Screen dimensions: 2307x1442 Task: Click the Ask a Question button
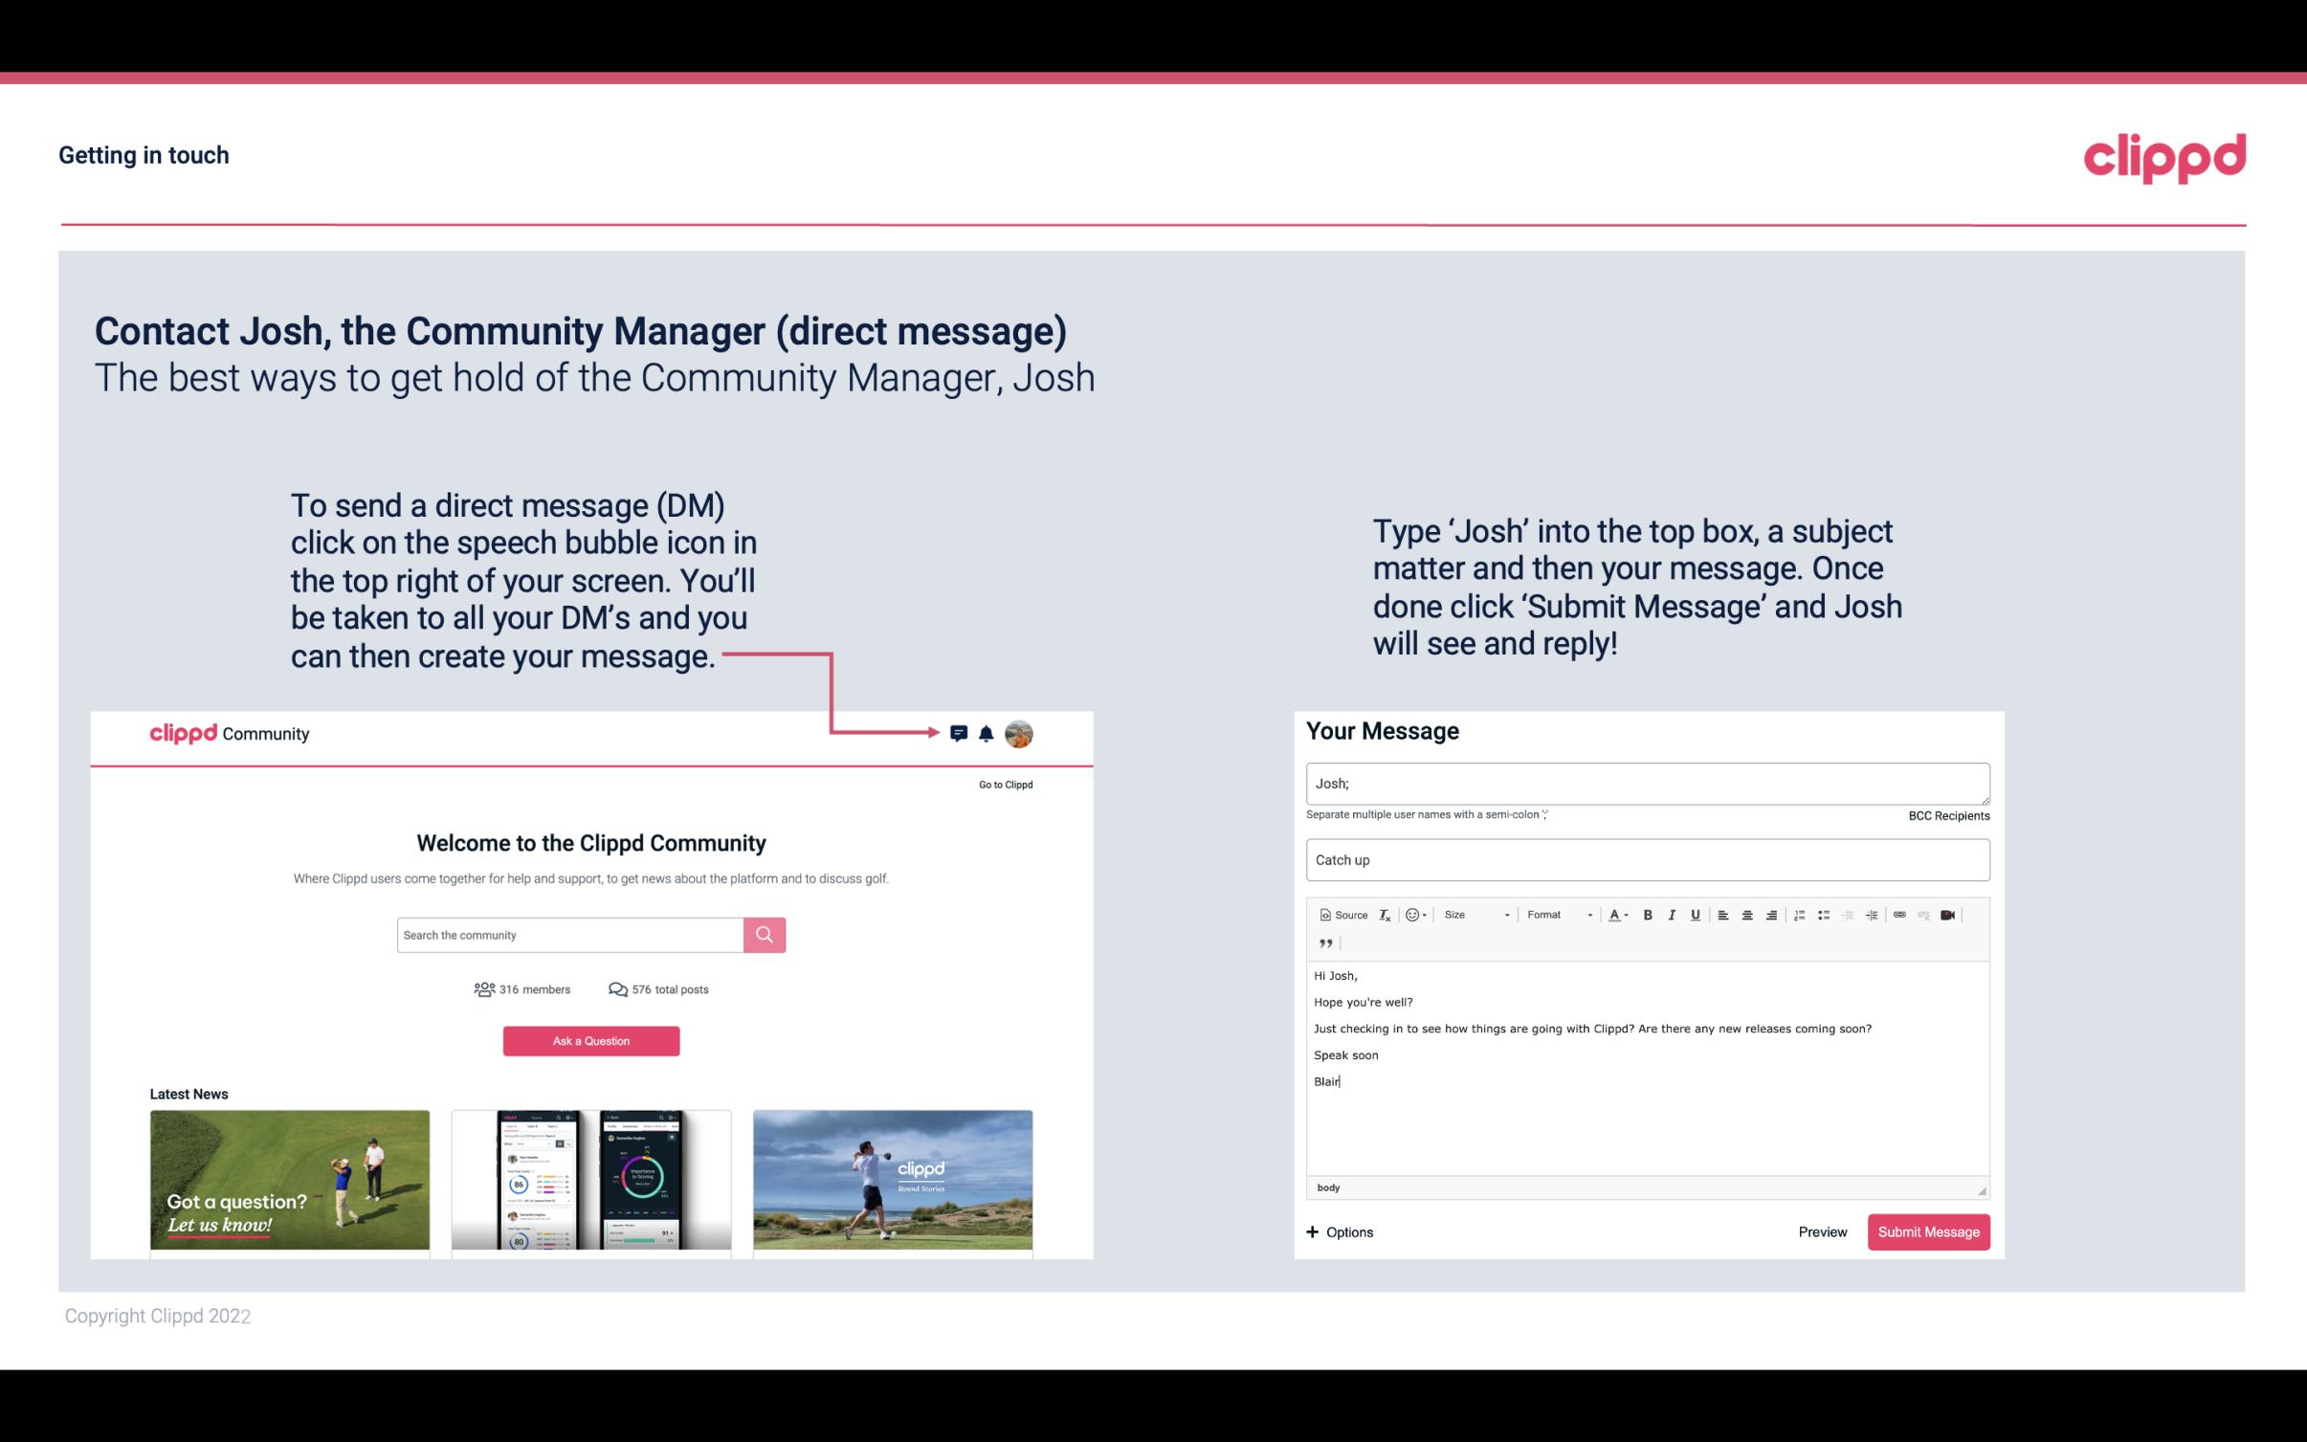pos(591,1038)
